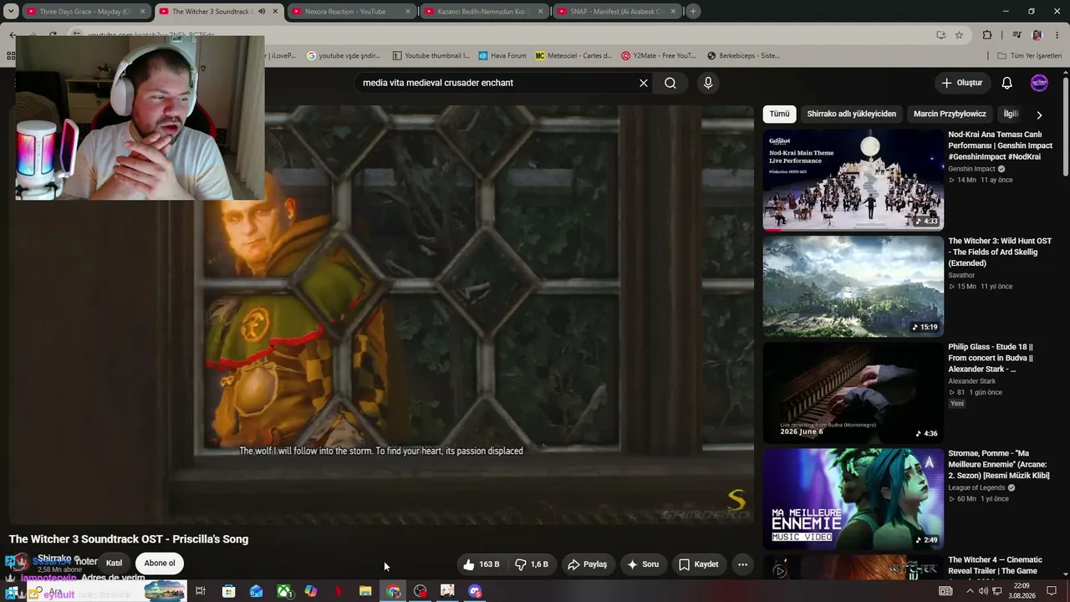This screenshot has width=1070, height=602.
Task: Bookmark this page with the star icon
Action: point(959,35)
